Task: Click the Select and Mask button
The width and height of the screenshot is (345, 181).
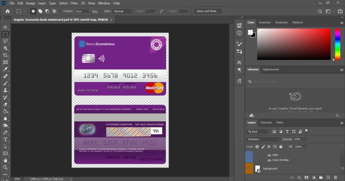Action: click(x=208, y=11)
